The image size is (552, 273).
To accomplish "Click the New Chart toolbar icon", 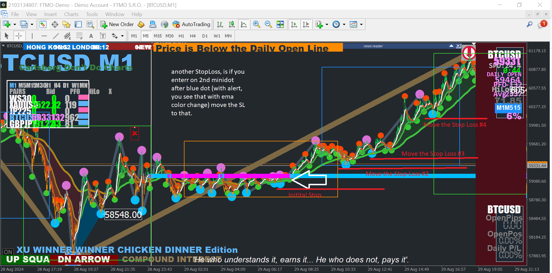I will point(7,24).
